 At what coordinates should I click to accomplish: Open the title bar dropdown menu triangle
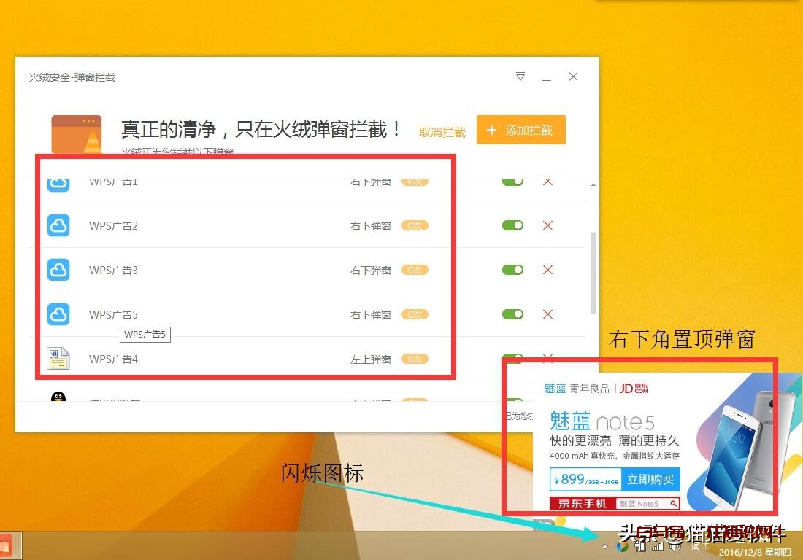pos(520,77)
